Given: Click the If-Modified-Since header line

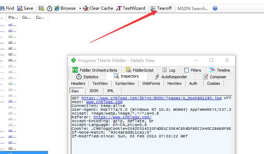Looking at the screenshot, I should click(x=130, y=136).
